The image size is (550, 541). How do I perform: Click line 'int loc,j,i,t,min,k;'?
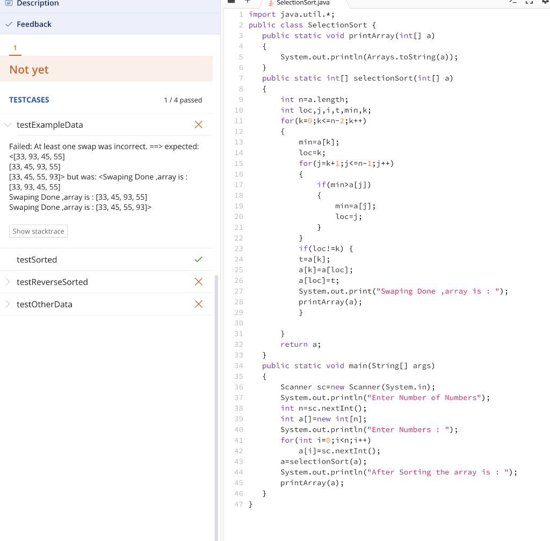click(x=325, y=111)
